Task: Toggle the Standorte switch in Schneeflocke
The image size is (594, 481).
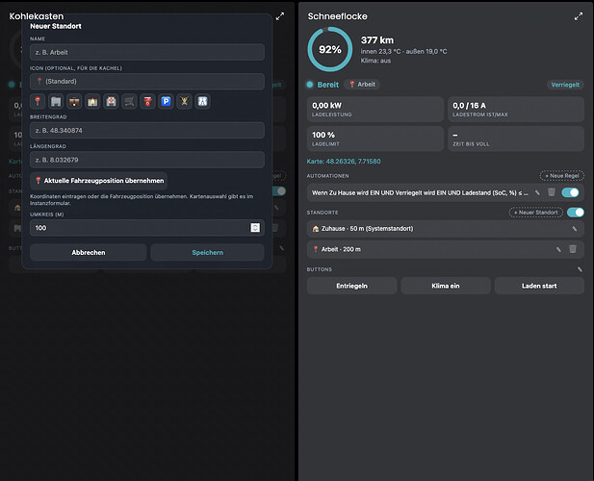Action: pos(576,213)
